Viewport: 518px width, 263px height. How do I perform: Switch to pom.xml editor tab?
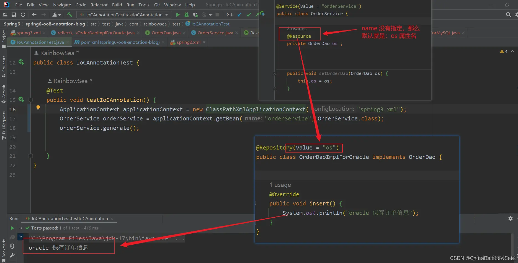tap(120, 42)
